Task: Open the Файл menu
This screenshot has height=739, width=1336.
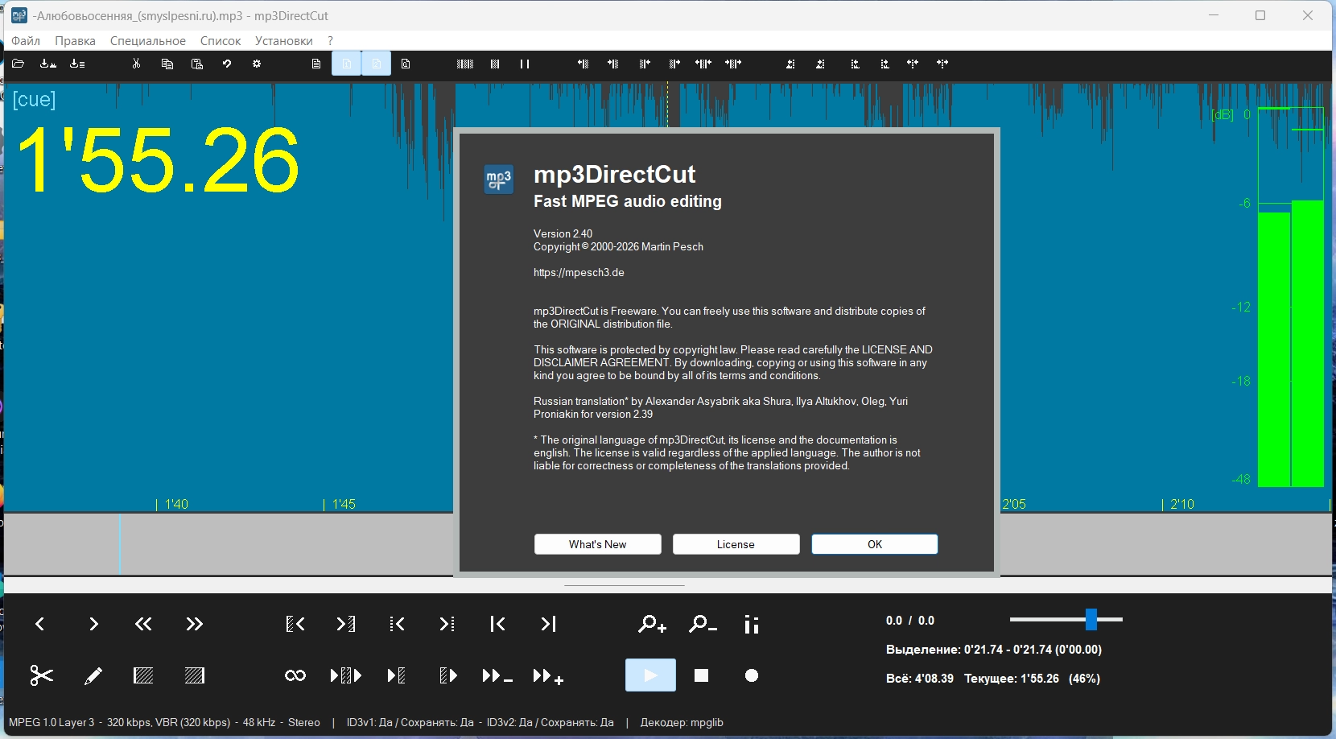Action: pyautogui.click(x=26, y=40)
